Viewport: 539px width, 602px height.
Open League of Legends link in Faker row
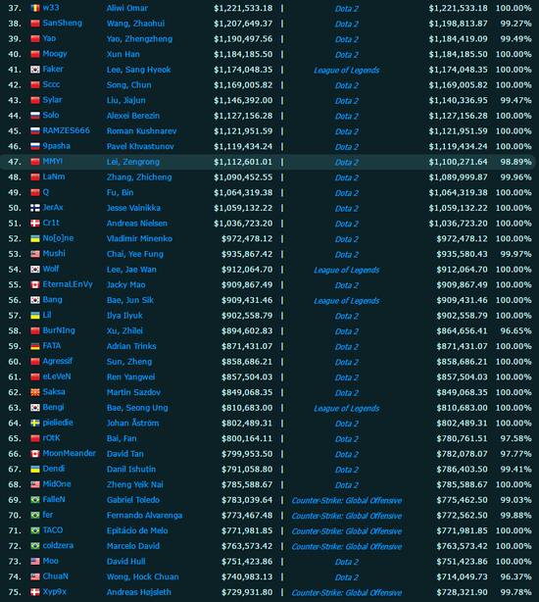(x=346, y=70)
